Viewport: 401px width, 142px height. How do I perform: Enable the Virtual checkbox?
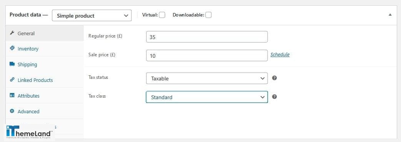point(162,15)
